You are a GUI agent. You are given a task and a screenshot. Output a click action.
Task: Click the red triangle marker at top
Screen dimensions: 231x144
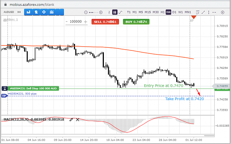194,17
